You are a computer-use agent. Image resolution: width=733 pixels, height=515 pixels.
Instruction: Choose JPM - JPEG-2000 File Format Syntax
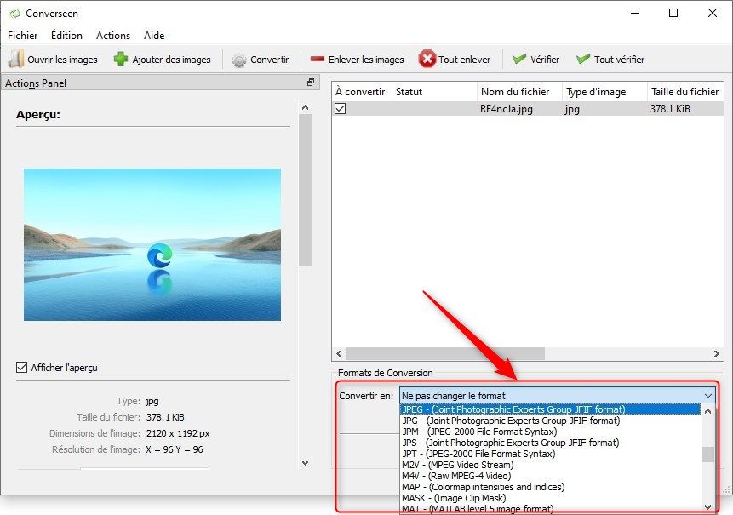pyautogui.click(x=550, y=432)
